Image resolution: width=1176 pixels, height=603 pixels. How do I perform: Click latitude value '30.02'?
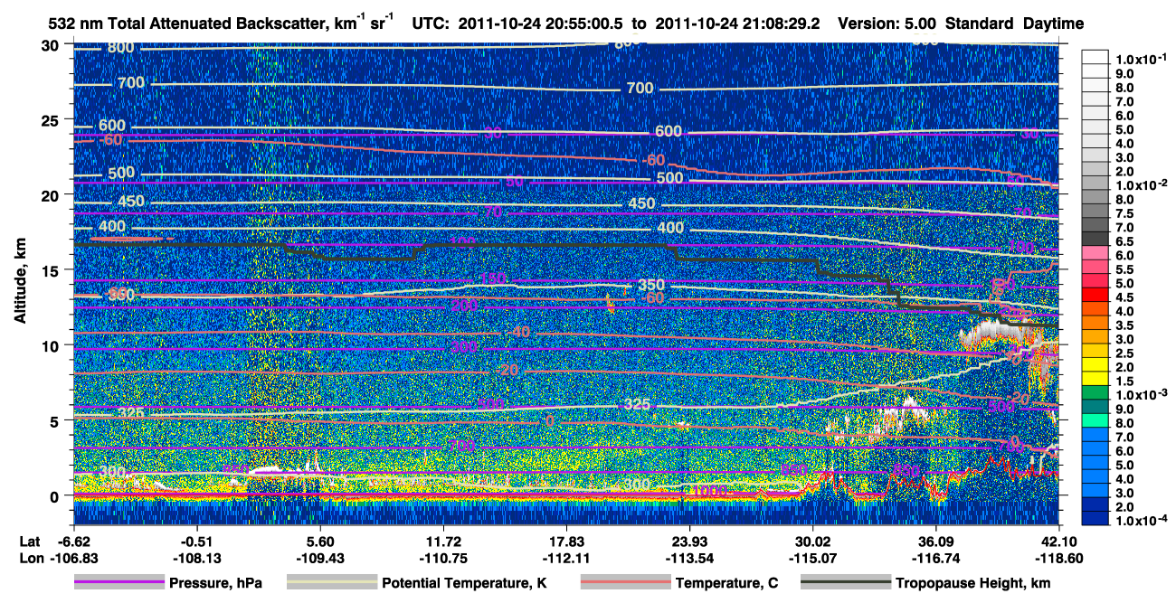click(x=813, y=542)
